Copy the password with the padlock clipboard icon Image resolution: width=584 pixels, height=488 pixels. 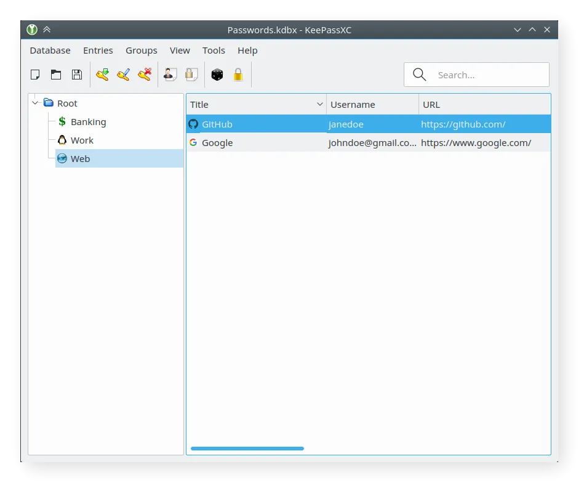[x=191, y=75]
